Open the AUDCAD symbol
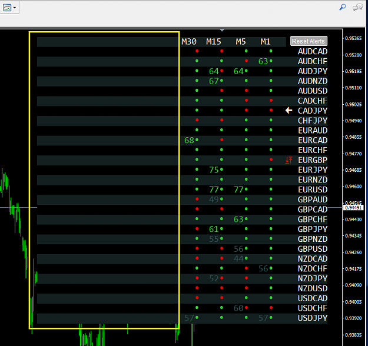Image resolution: width=368 pixels, height=346 pixels. click(x=313, y=51)
